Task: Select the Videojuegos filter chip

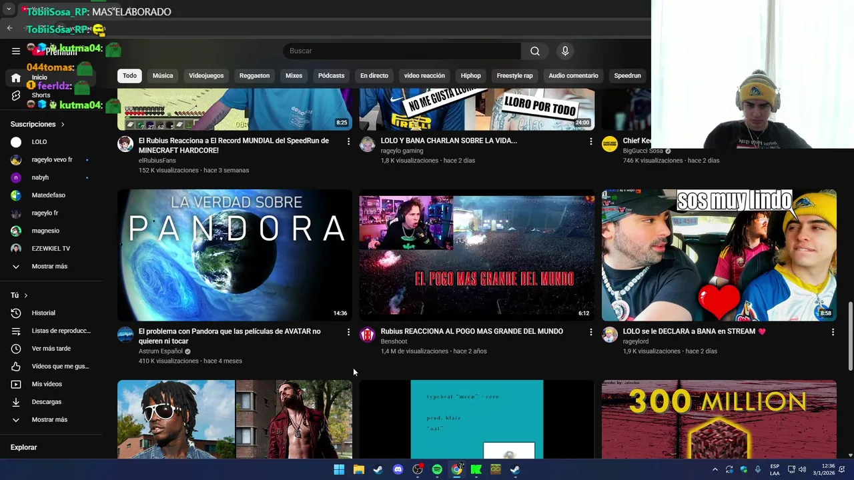Action: [x=206, y=76]
